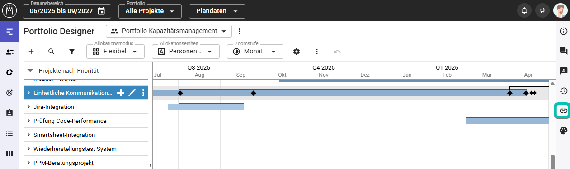Open settings gear in toolbar
The height and width of the screenshot is (169, 570).
click(x=297, y=52)
